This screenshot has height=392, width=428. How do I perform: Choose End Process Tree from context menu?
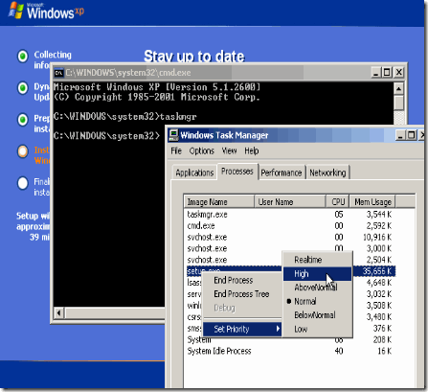coord(241,294)
